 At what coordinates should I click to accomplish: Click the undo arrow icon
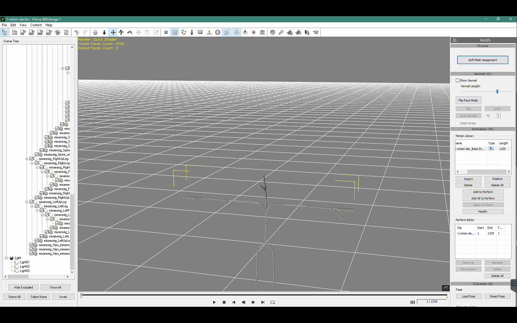(x=76, y=32)
